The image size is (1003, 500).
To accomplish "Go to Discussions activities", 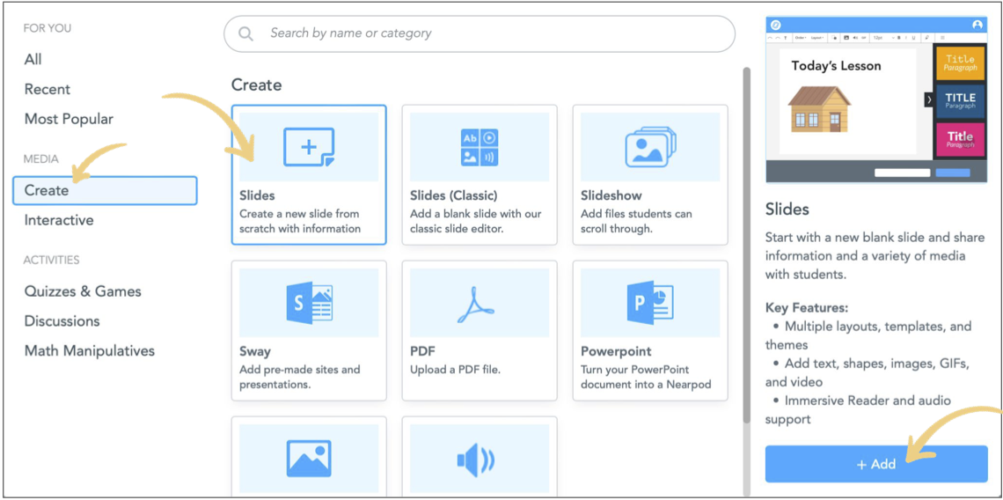I will [x=62, y=321].
